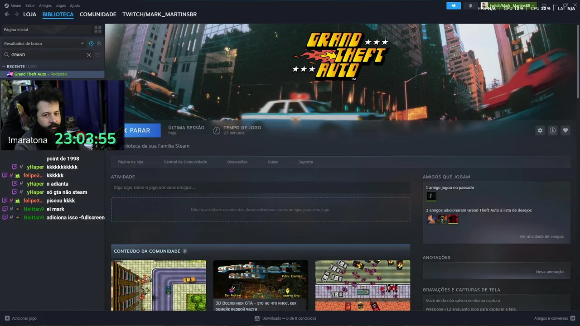This screenshot has width=580, height=326.
Task: Open the Guias link
Action: (273, 162)
